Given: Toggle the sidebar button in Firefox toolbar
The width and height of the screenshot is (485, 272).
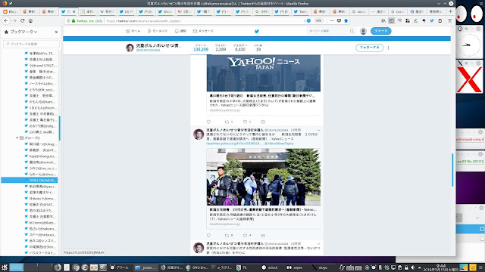Looking at the screenshot, I should tap(392, 20).
